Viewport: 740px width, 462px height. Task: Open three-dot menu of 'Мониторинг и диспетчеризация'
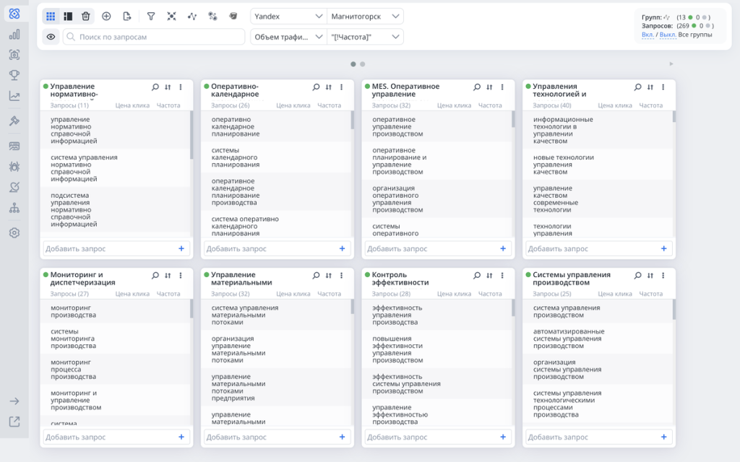pos(180,275)
